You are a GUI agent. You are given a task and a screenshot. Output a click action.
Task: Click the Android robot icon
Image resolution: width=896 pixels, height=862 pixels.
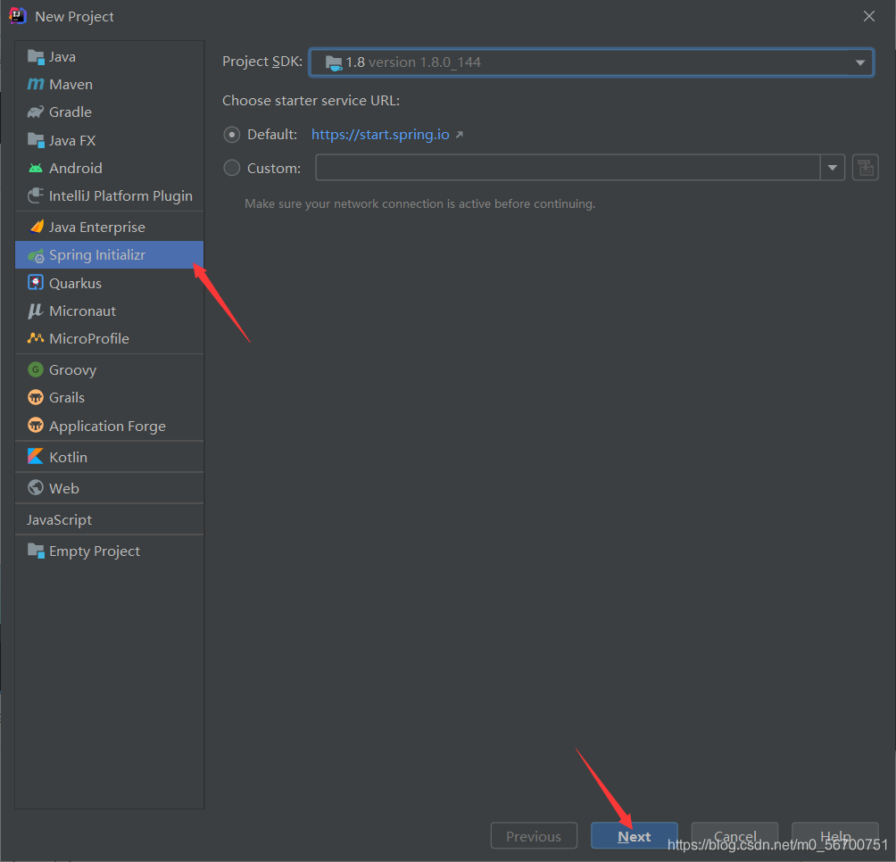pyautogui.click(x=36, y=168)
